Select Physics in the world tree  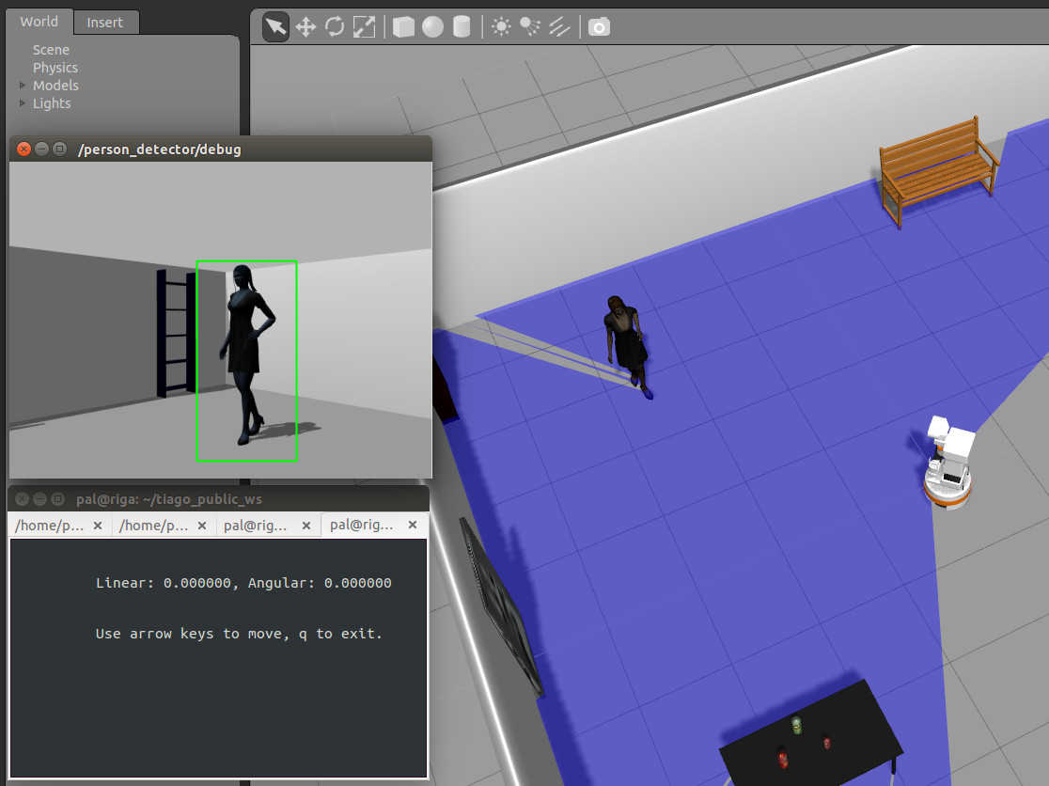click(55, 68)
